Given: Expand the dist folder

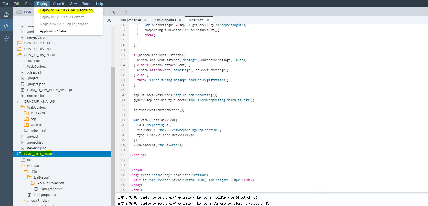Looking at the screenshot, I should [23, 160].
